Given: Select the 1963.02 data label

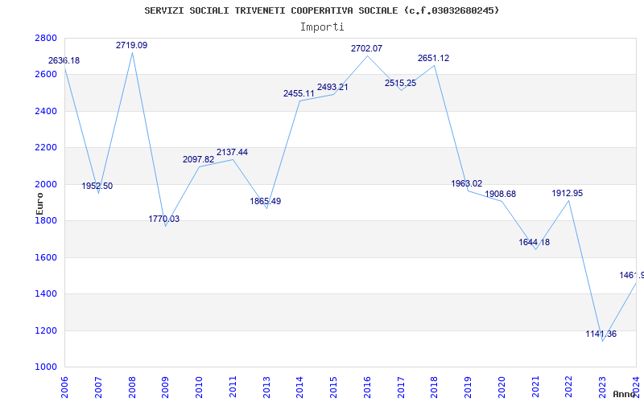Looking at the screenshot, I should 467,184.
